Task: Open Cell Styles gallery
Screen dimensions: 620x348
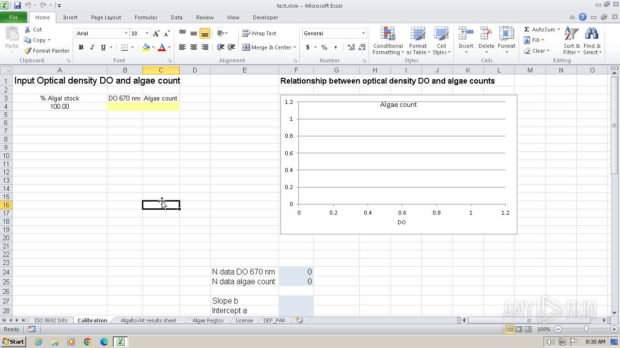Action: point(441,41)
